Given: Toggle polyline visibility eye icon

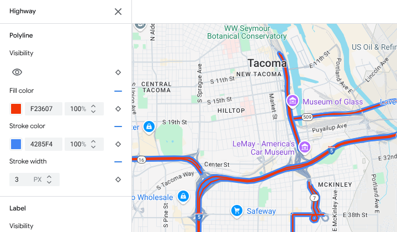Looking at the screenshot, I should tap(17, 72).
